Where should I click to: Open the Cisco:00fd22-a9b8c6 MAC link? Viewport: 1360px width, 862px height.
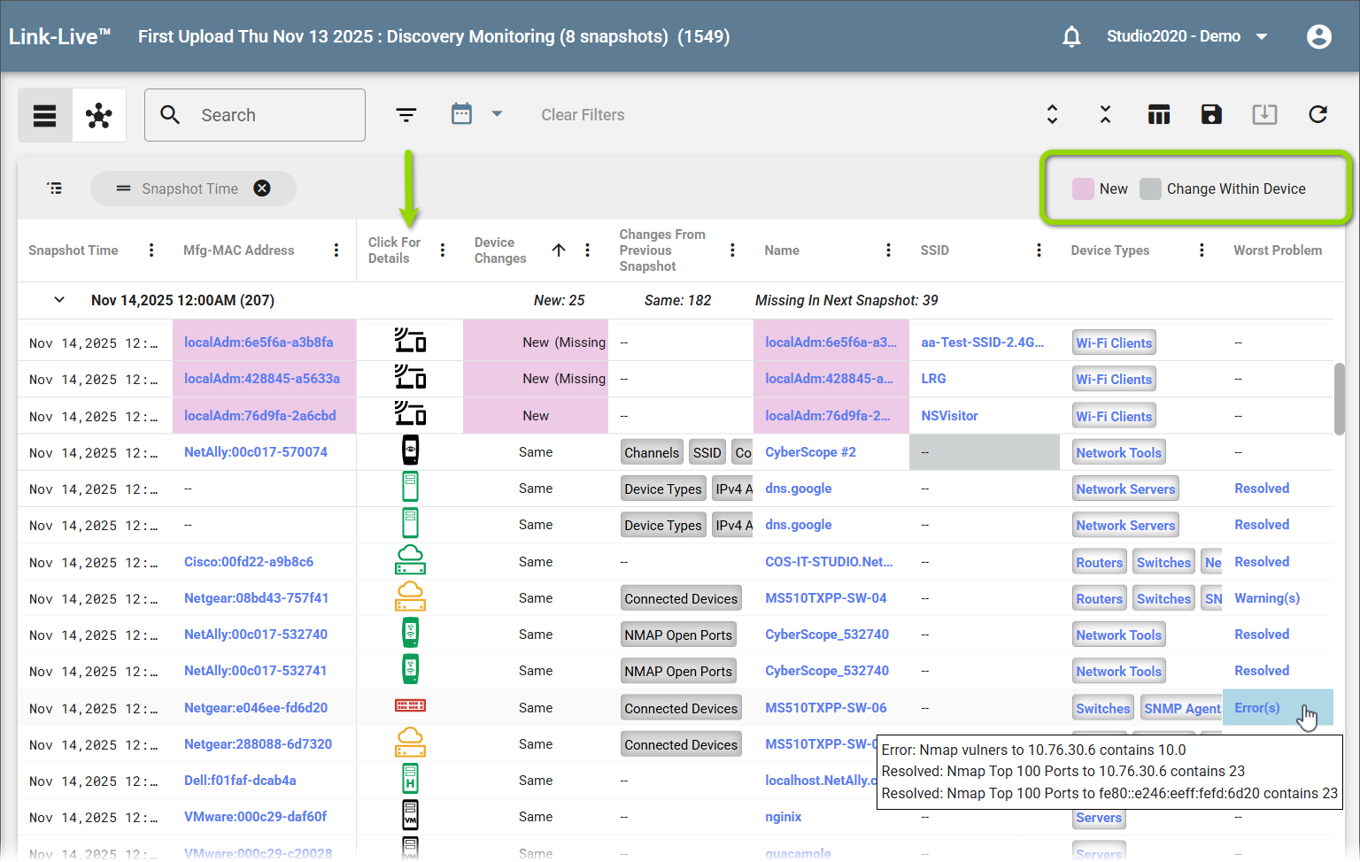[249, 562]
